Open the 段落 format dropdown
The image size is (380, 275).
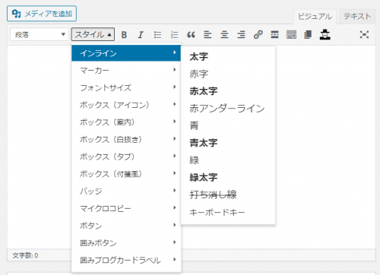click(40, 34)
